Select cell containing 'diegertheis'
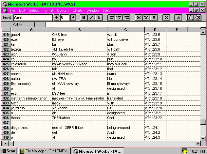This screenshot has height=154, width=207. coord(31,128)
